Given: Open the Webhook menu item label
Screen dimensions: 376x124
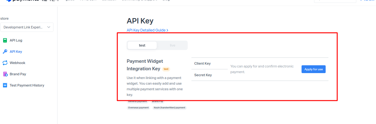Looking at the screenshot, I should (x=18, y=63).
